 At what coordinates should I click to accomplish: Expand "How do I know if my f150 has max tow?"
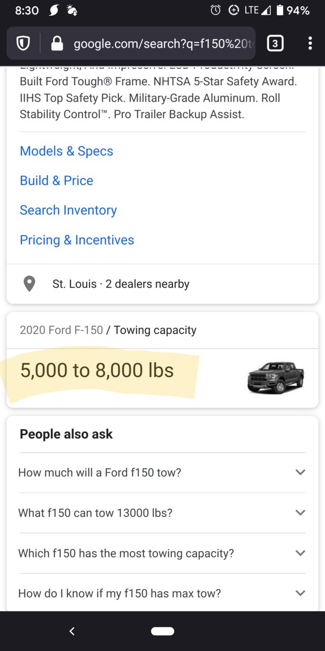point(162,593)
